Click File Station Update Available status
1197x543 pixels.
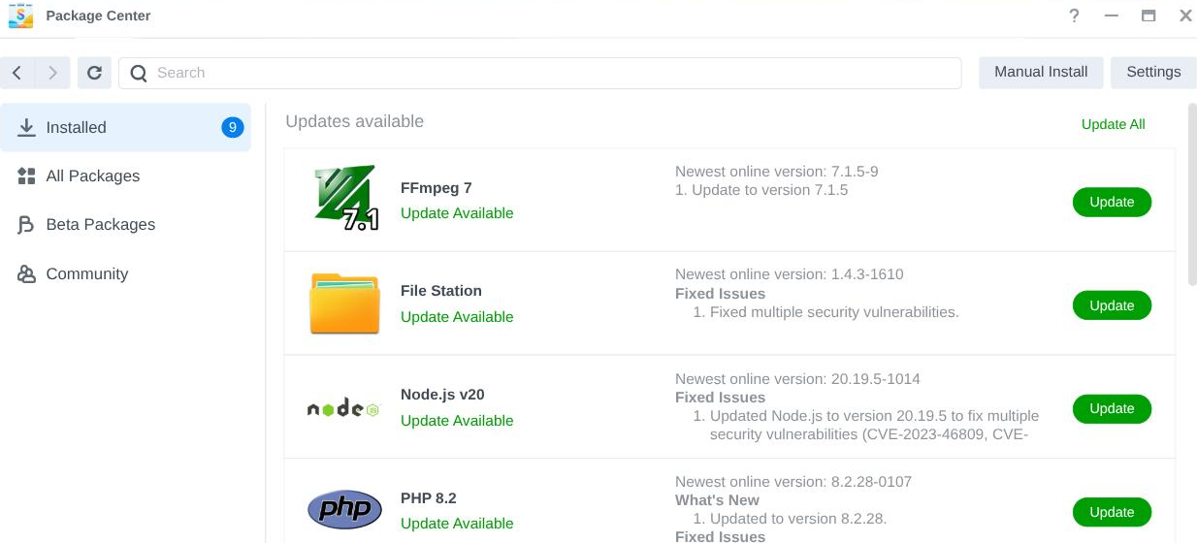pyautogui.click(x=457, y=317)
